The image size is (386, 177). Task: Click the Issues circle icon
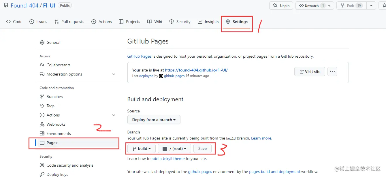coord(32,22)
